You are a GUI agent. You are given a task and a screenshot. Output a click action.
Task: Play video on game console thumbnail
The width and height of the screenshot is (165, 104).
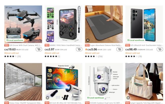click(x=47, y=40)
